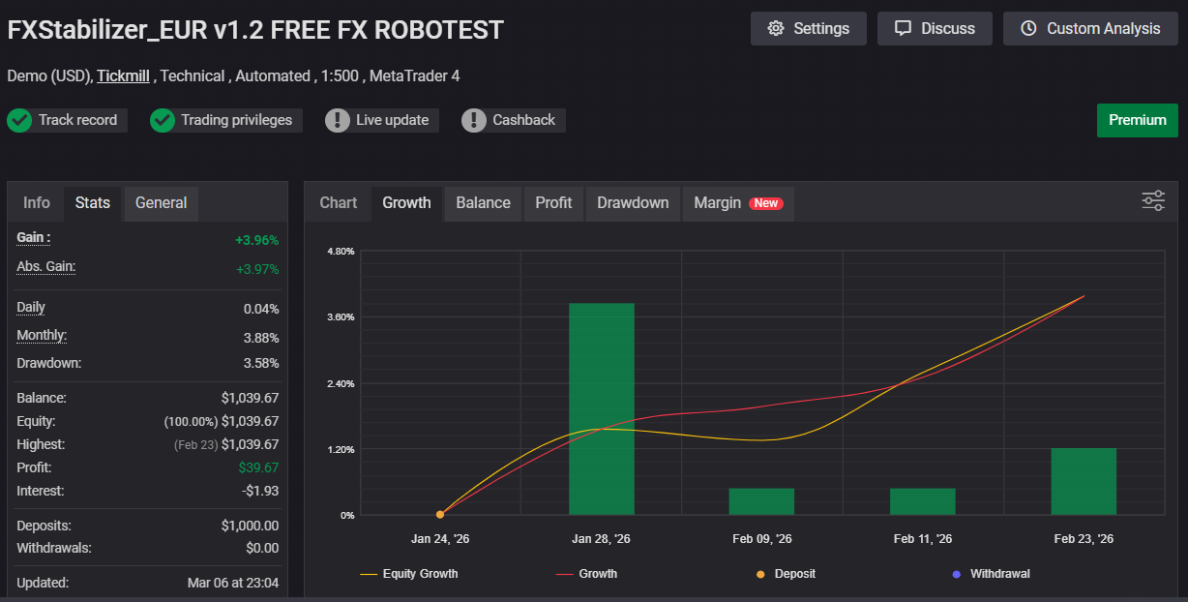Viewport: 1188px width, 602px height.
Task: Toggle Equity Growth series in legend
Action: 408,574
